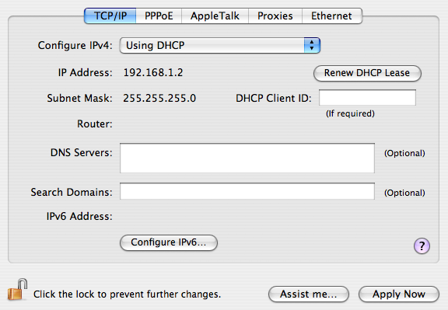Open the Configure IPv4 popup arrows

click(312, 45)
